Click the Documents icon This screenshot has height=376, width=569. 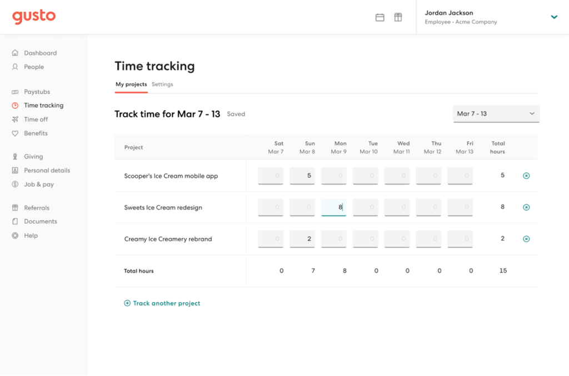[x=15, y=221]
